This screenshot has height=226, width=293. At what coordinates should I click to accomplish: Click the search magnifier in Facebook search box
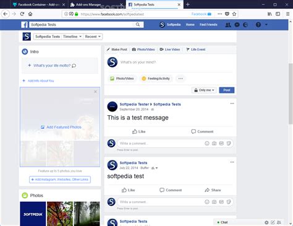tap(138, 25)
